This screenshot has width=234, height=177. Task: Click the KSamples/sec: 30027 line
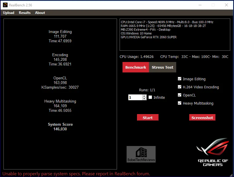(x=60, y=87)
